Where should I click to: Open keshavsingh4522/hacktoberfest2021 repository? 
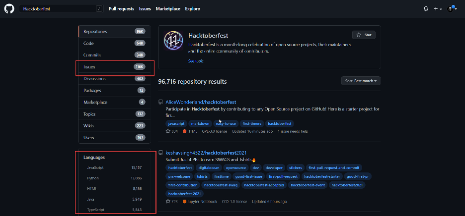click(x=206, y=153)
